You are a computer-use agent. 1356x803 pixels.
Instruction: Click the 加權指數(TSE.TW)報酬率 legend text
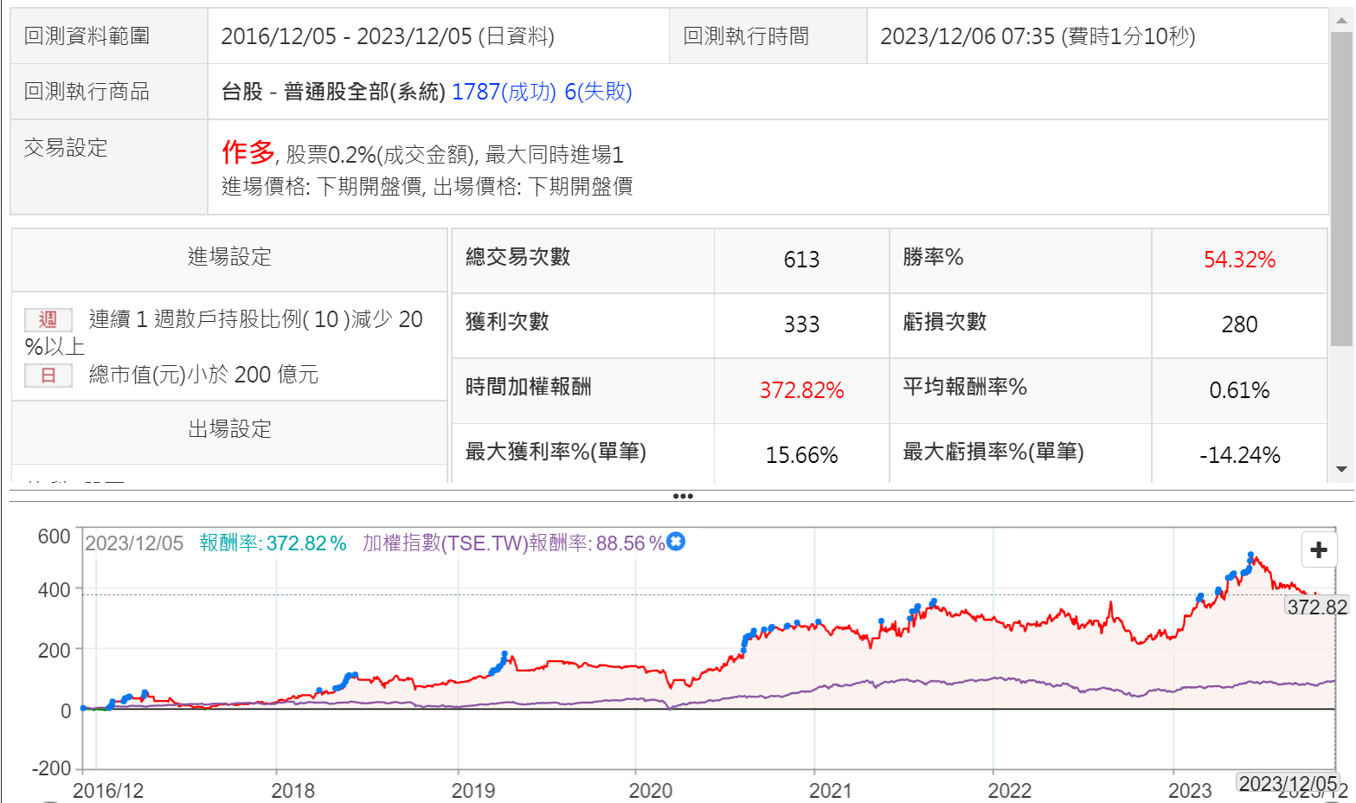[x=513, y=543]
